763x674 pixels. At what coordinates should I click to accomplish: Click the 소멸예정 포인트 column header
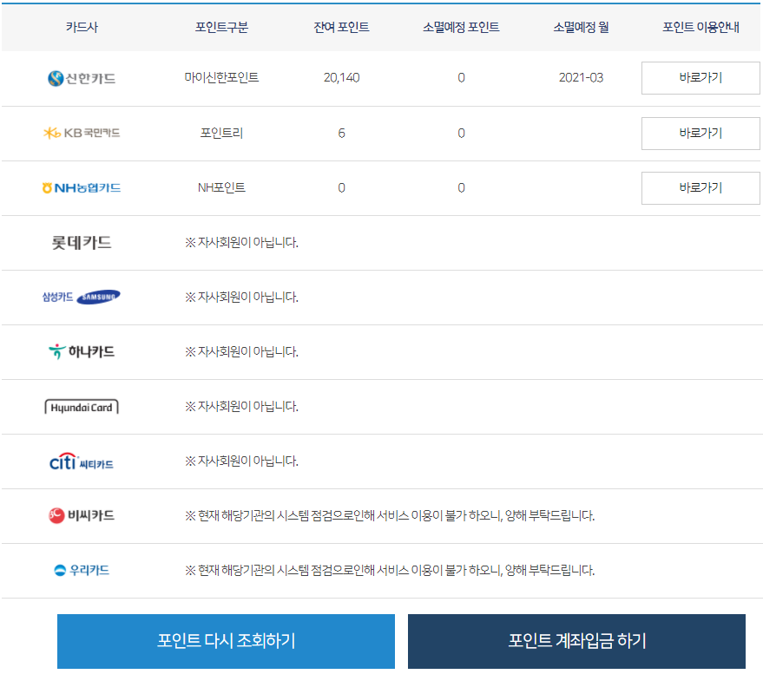461,27
